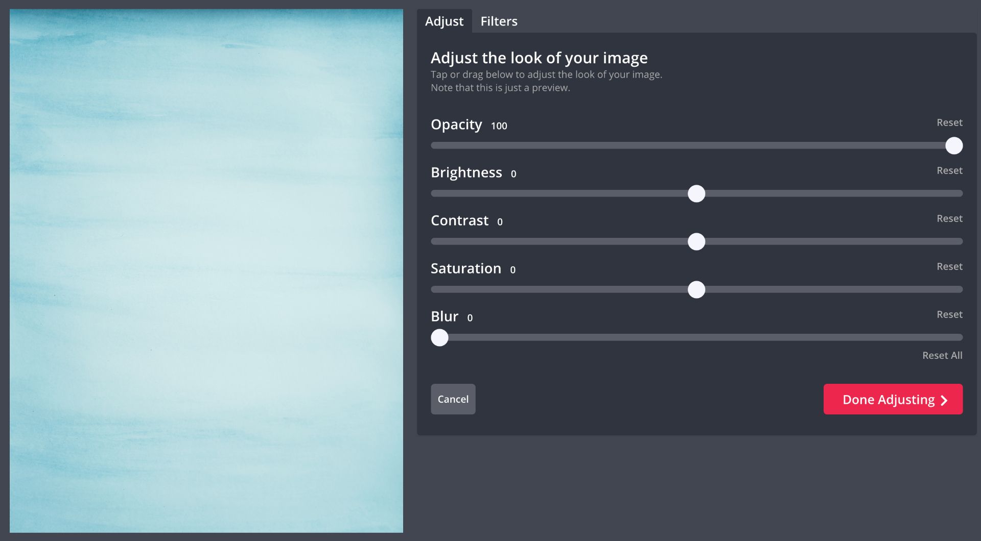Reset the Brightness value
The image size is (981, 541).
pos(949,170)
